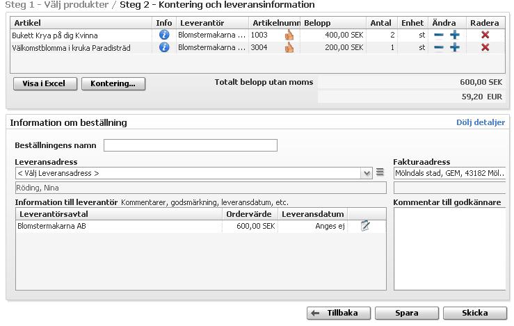
Task: Click the Ordervärde column header
Action: pos(250,214)
